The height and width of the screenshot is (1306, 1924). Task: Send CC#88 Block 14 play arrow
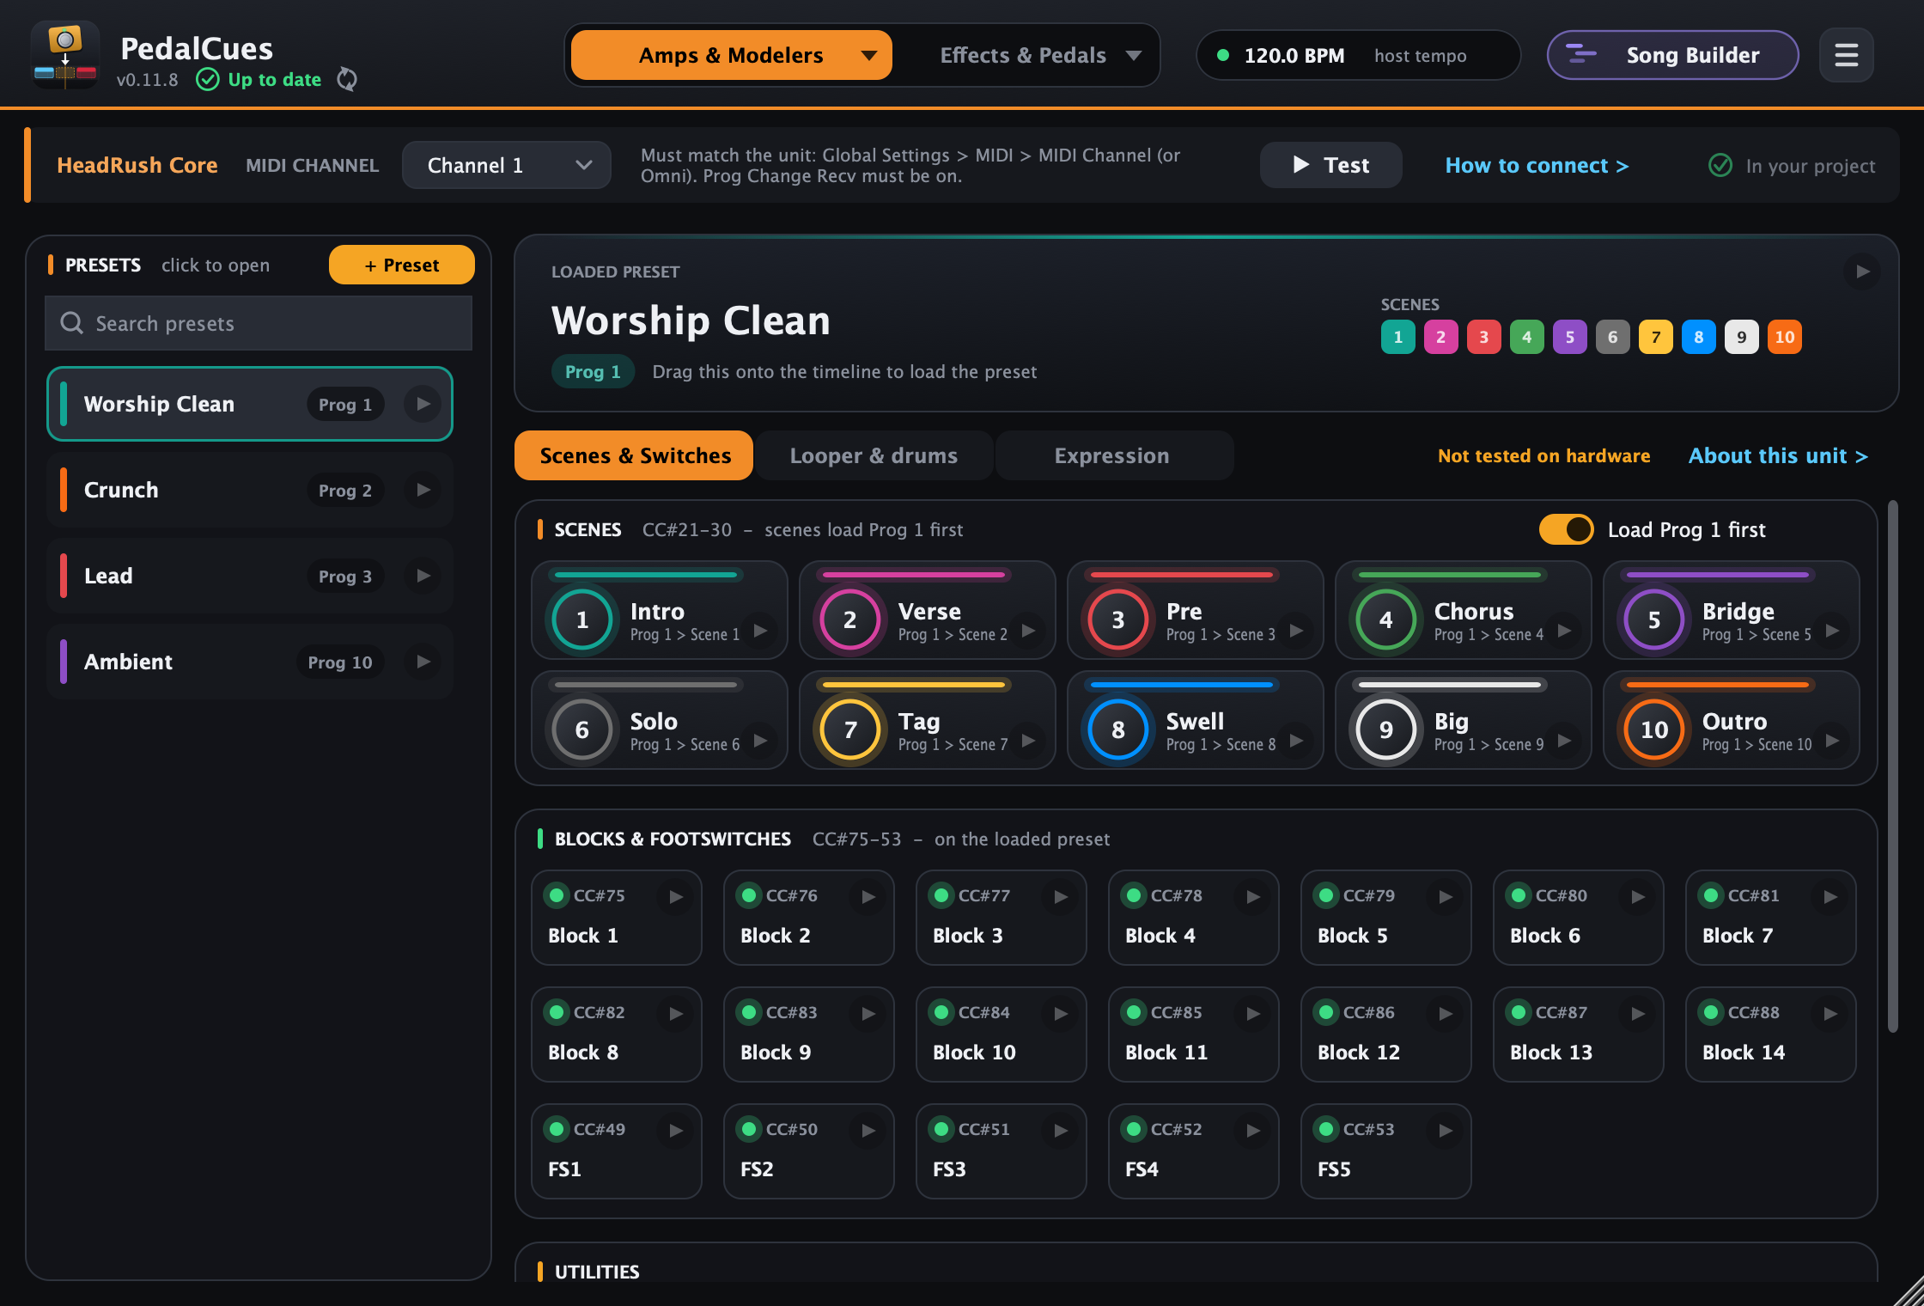tap(1830, 1013)
